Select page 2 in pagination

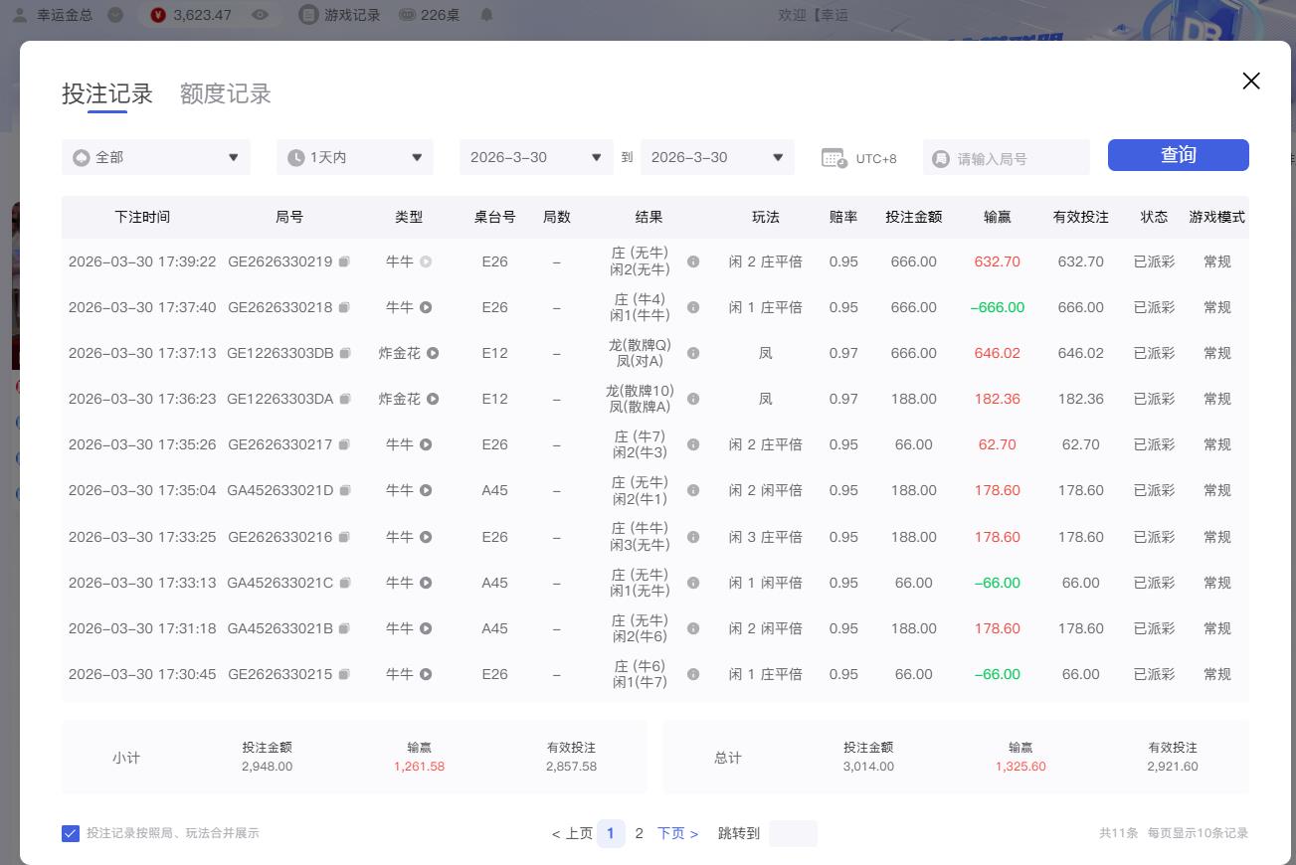click(640, 833)
